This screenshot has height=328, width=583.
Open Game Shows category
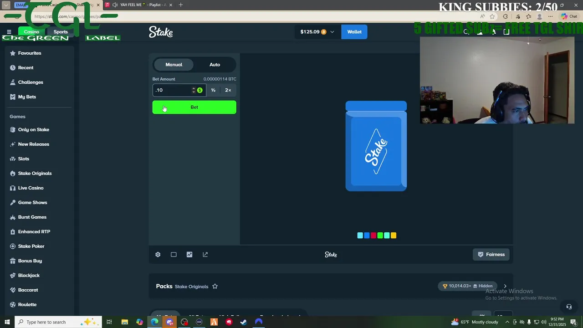click(x=32, y=202)
